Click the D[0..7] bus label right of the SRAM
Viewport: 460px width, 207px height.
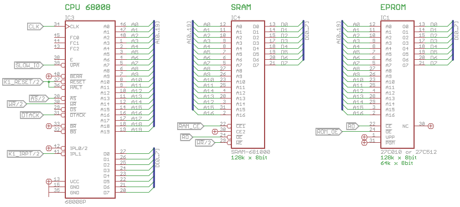tap(307, 31)
